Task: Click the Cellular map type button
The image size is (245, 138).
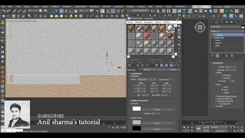Action: [173, 69]
